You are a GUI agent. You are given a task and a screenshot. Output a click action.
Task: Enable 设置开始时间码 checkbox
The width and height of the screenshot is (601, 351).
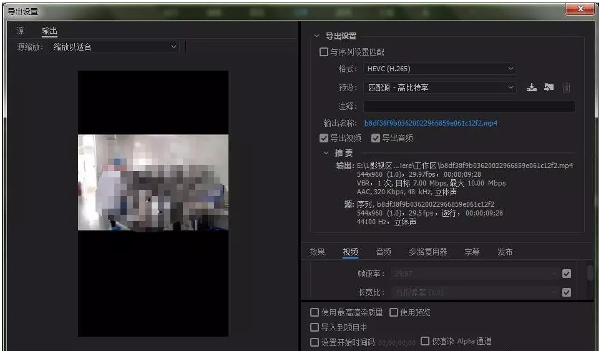(315, 342)
